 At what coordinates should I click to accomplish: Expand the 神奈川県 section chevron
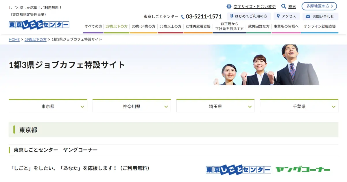coord(166,107)
